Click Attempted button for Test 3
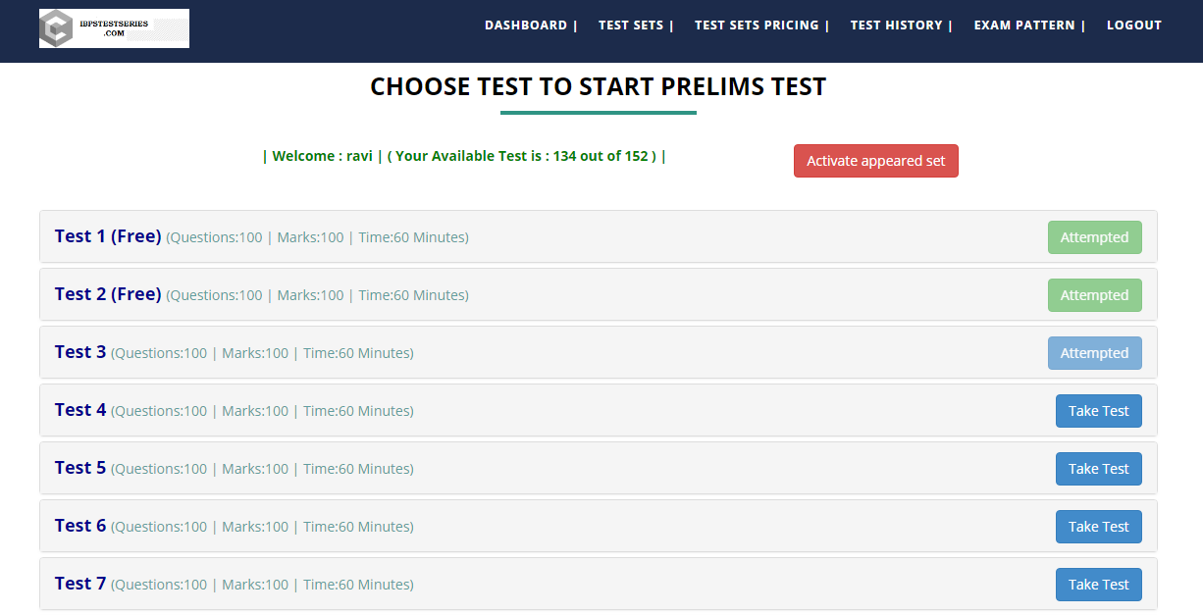The image size is (1203, 615). pos(1094,353)
